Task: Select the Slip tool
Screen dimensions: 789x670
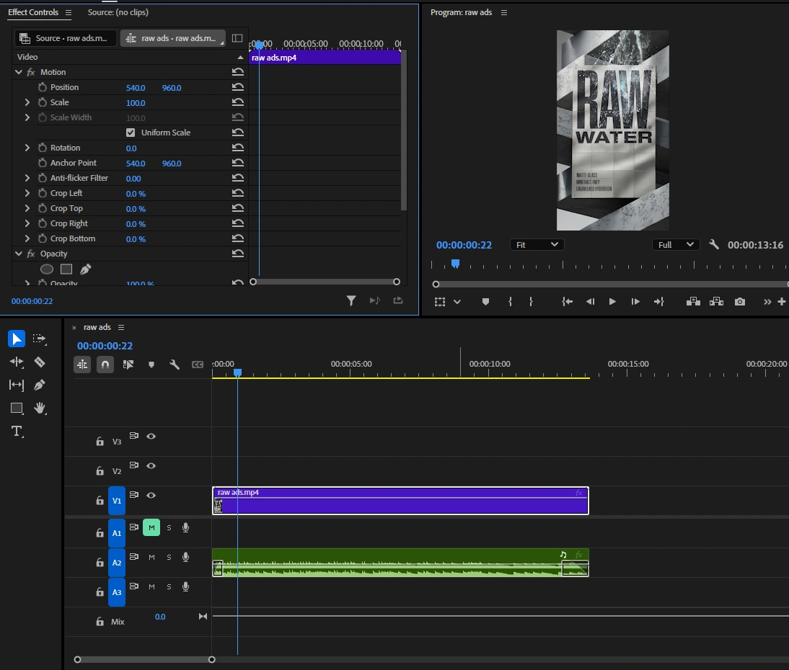Action: click(x=16, y=385)
